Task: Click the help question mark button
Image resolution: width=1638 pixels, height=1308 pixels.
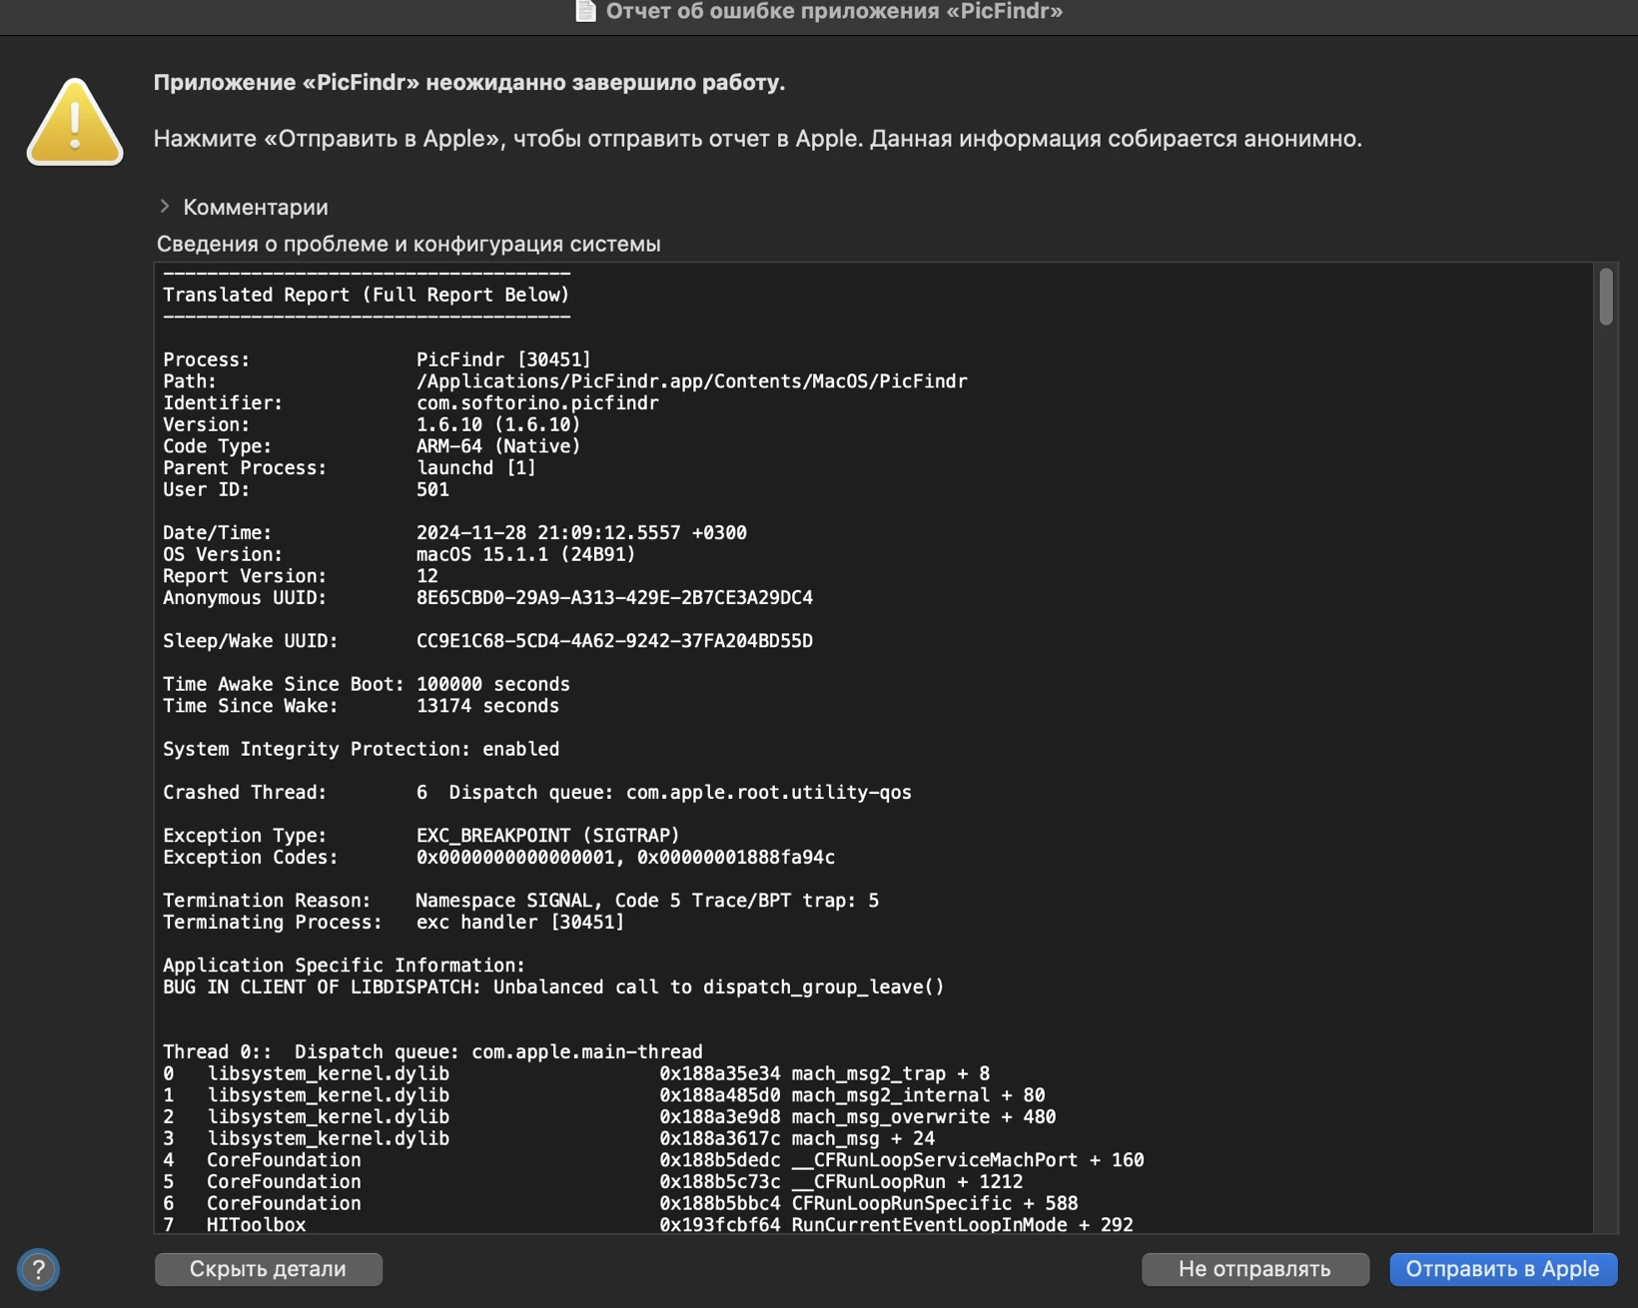Action: coord(38,1269)
